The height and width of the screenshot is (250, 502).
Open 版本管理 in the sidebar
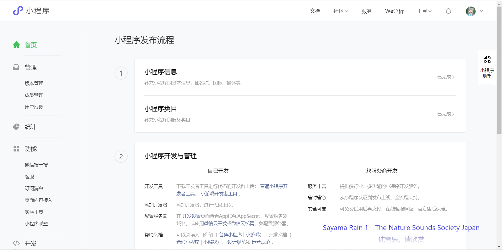coord(34,83)
